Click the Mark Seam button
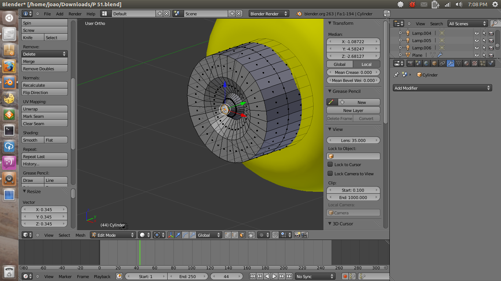The height and width of the screenshot is (281, 501). coord(44,116)
